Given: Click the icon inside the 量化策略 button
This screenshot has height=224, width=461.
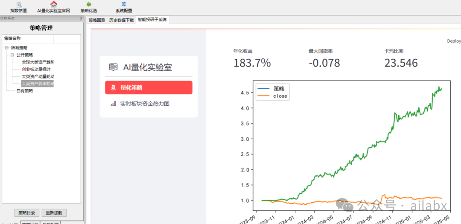Looking at the screenshot, I should click(x=113, y=87).
